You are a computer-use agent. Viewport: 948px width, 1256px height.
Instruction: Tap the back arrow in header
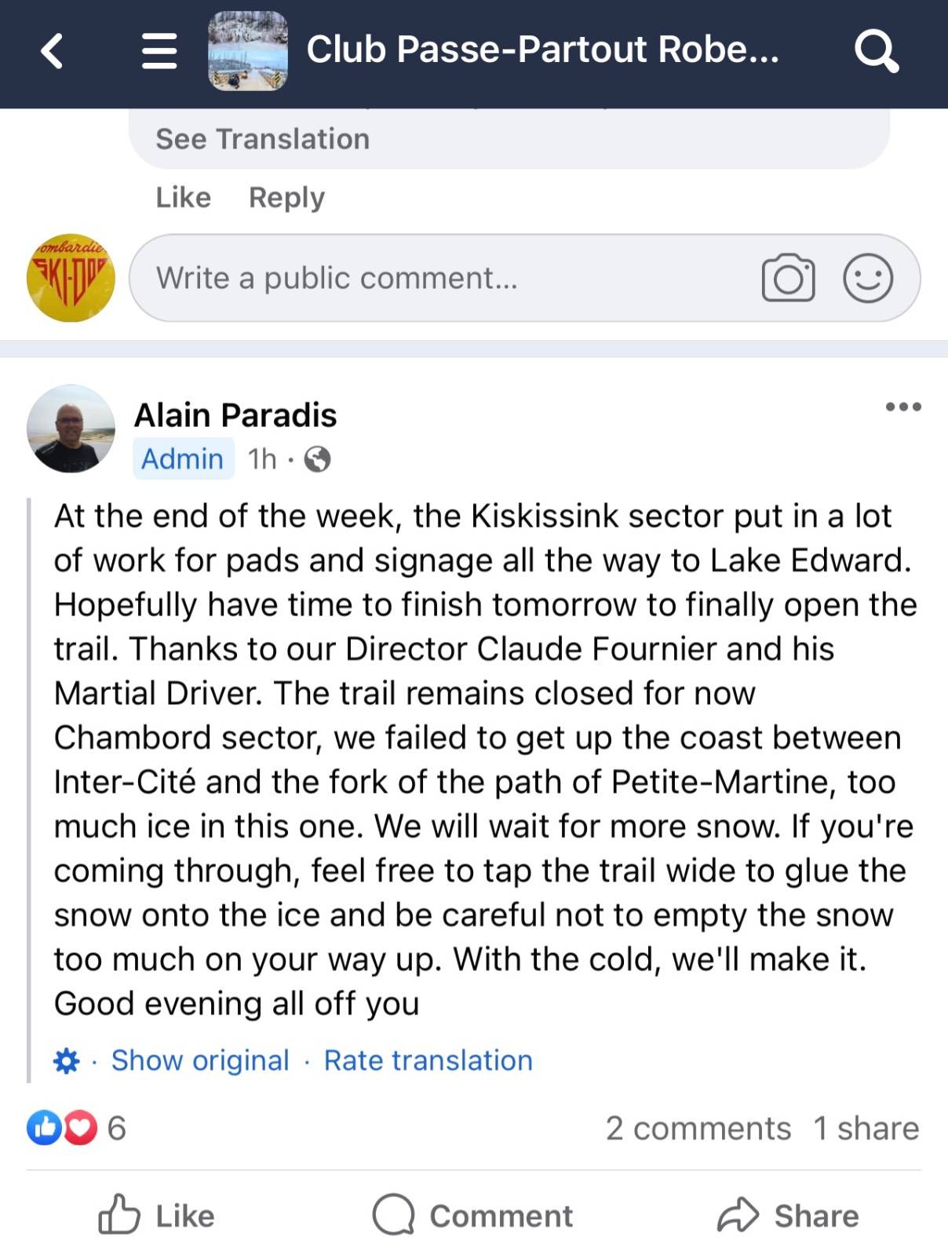(52, 51)
